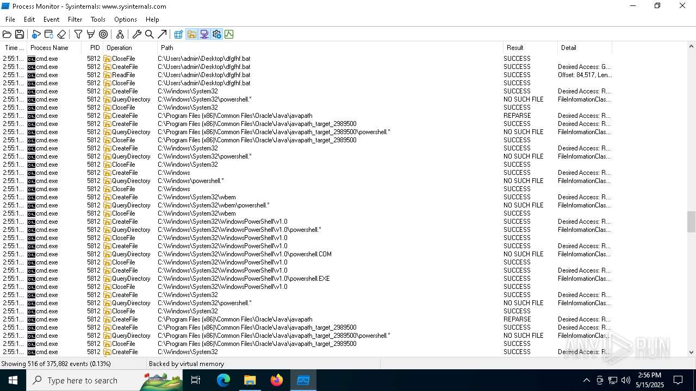Open the Highlight marker icon
Screen dimensions: 696x391
click(91, 34)
